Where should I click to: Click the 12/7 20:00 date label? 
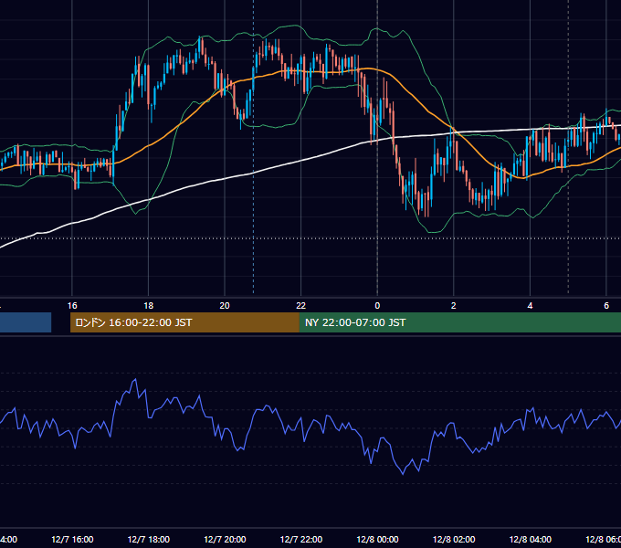pyautogui.click(x=225, y=539)
